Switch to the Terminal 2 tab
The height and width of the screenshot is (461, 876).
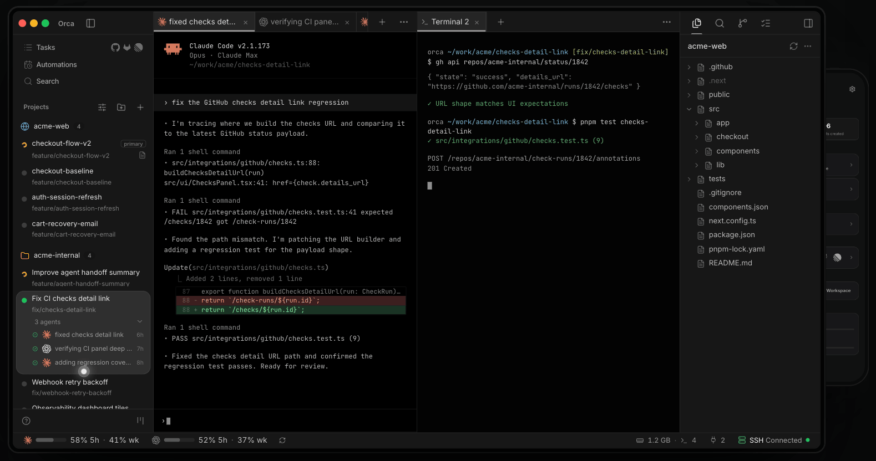450,22
